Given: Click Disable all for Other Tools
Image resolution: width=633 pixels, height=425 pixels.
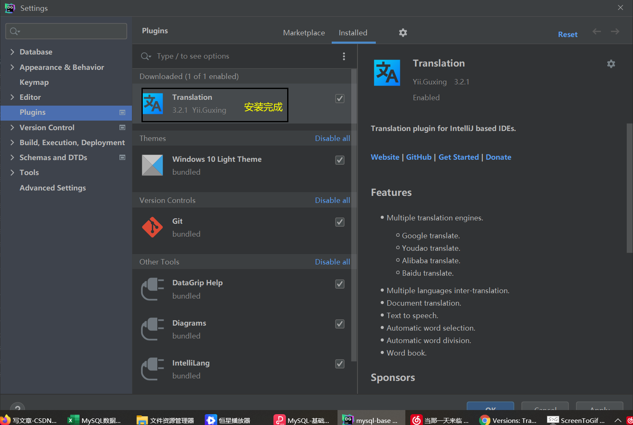Looking at the screenshot, I should pos(332,262).
